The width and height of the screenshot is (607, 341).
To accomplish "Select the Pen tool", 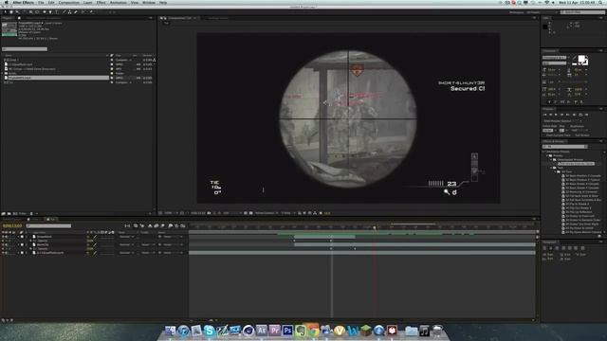I will click(x=50, y=12).
